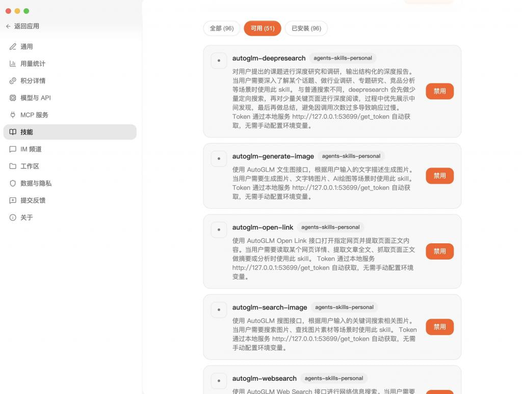Click the back arrow icon beside 返回应用
This screenshot has height=394, width=522.
coord(8,26)
